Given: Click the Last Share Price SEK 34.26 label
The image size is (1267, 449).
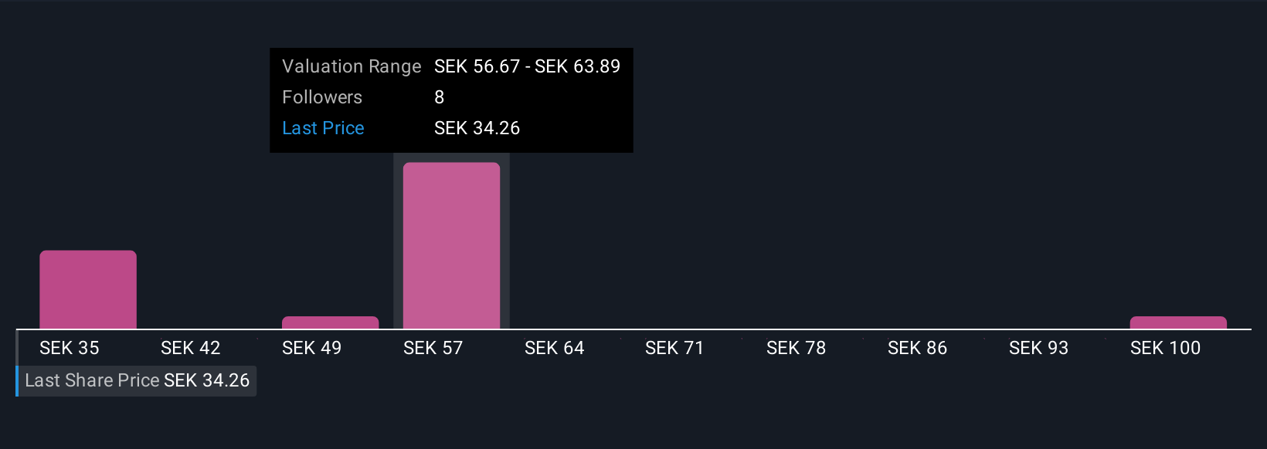Looking at the screenshot, I should [138, 380].
